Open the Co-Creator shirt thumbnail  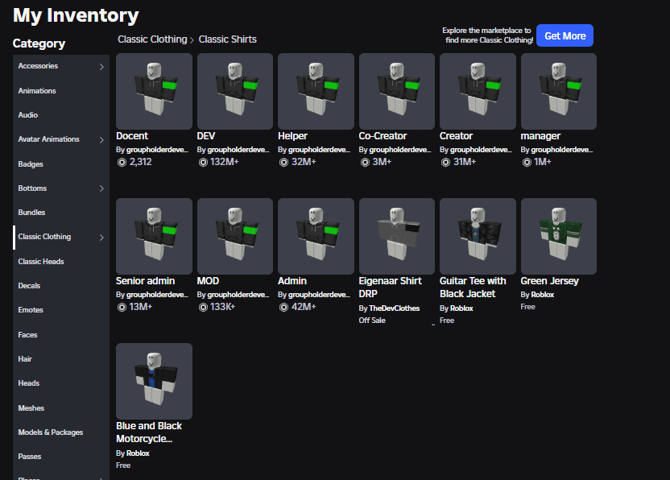pos(397,91)
